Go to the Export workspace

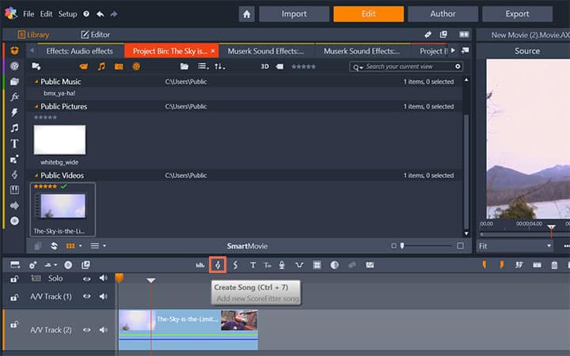click(x=517, y=14)
